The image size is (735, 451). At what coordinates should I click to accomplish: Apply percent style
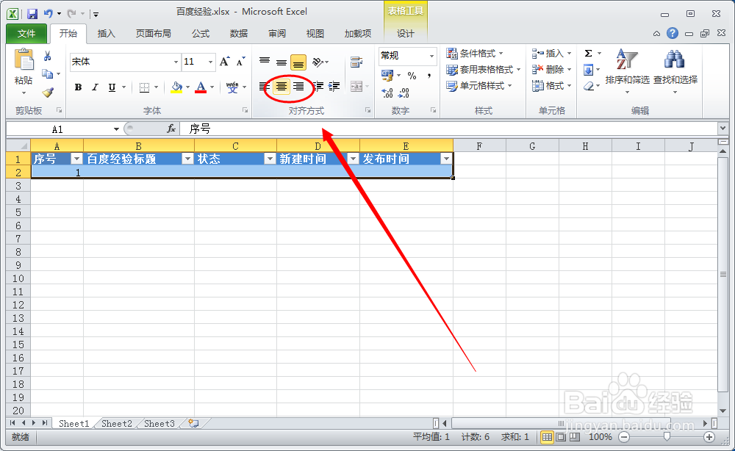412,76
